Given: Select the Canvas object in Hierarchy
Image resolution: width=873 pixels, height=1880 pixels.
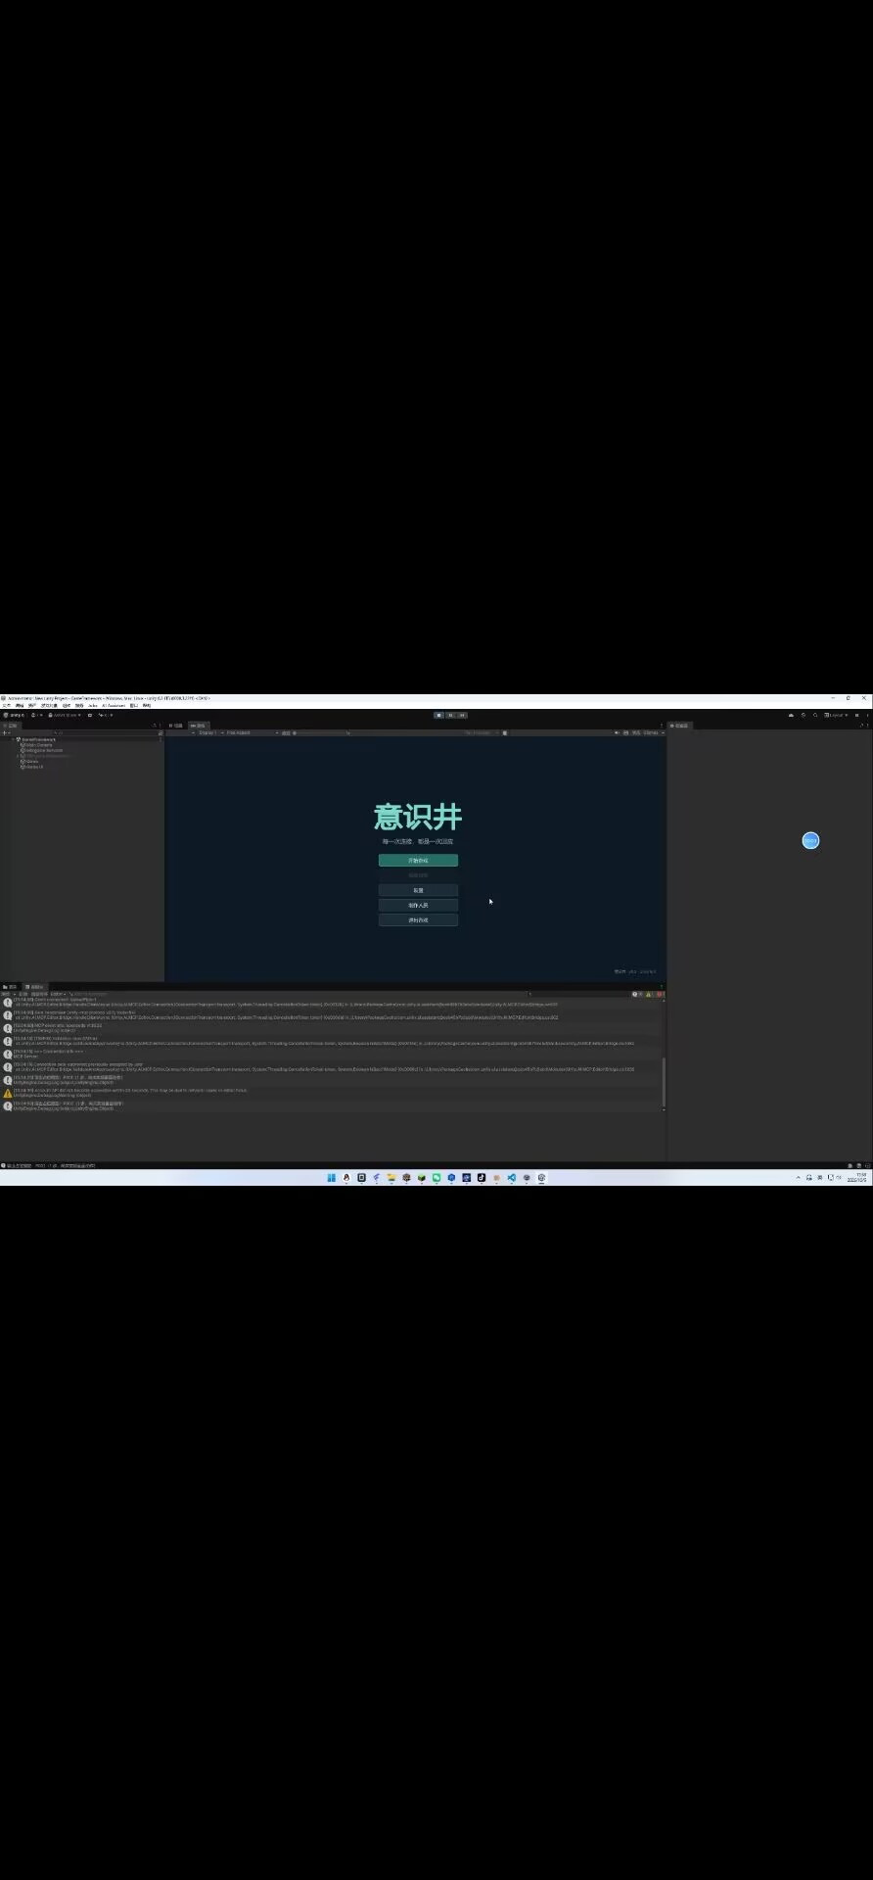Looking at the screenshot, I should pyautogui.click(x=32, y=761).
